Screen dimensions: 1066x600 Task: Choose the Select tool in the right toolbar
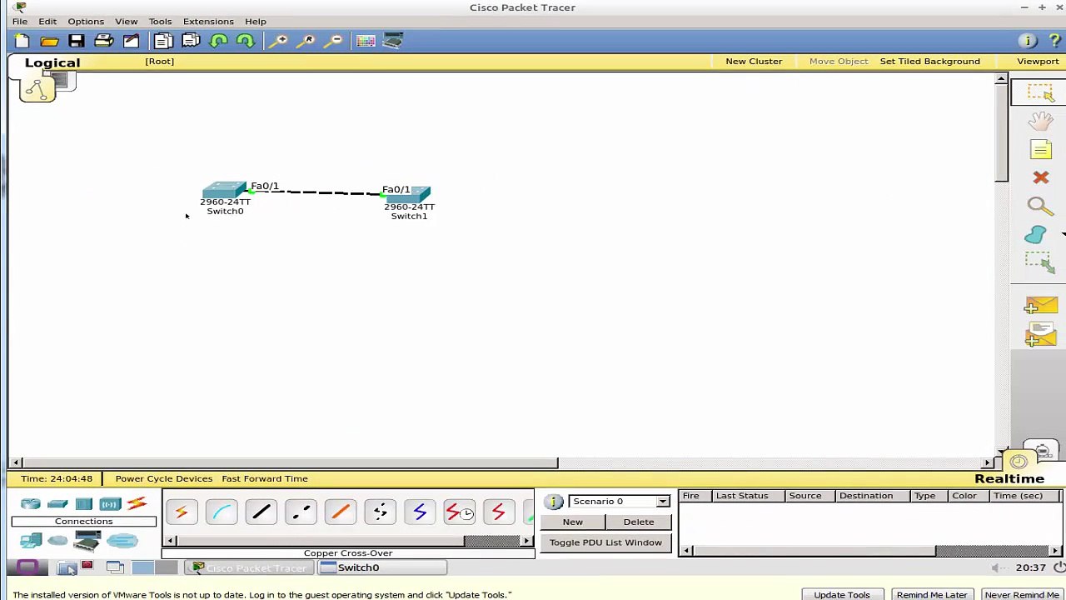[x=1040, y=92]
